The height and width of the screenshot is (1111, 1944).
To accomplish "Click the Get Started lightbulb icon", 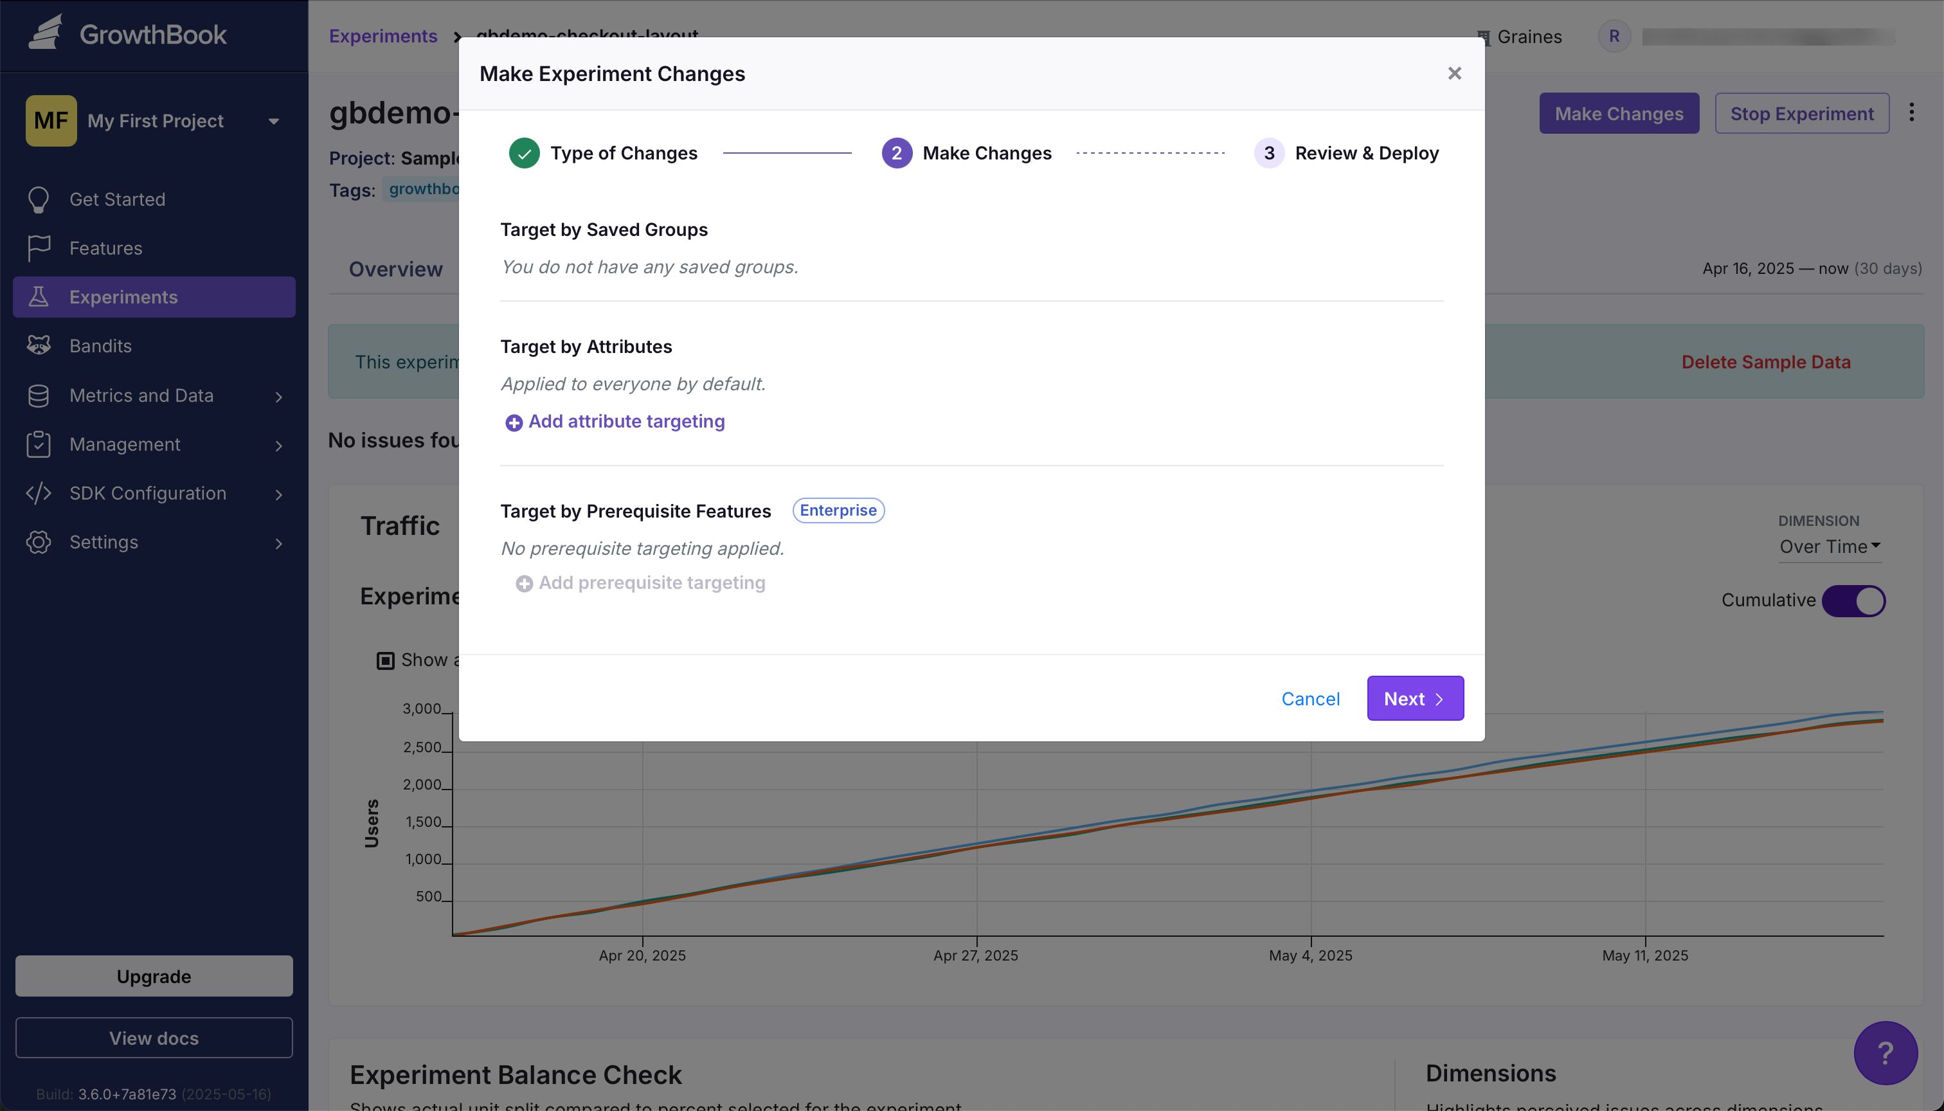I will (38, 200).
